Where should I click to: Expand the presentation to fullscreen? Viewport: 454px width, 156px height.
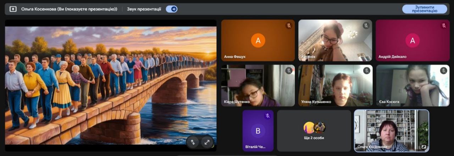[207, 142]
